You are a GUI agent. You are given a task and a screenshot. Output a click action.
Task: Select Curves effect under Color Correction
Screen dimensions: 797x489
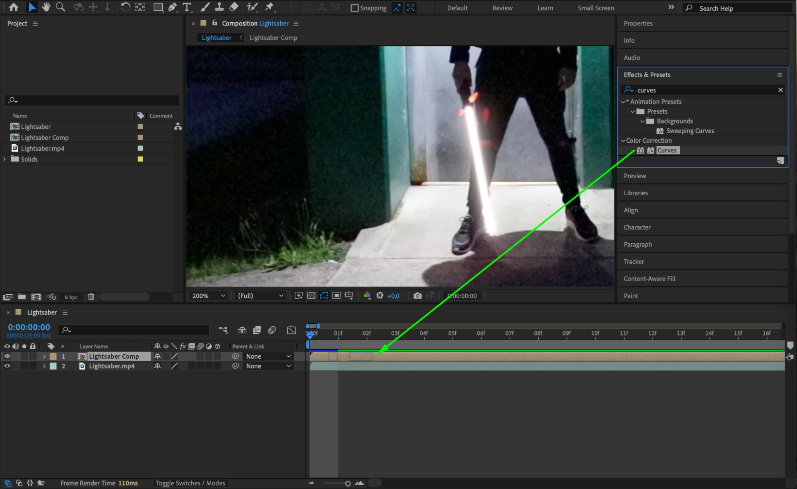pyautogui.click(x=667, y=150)
